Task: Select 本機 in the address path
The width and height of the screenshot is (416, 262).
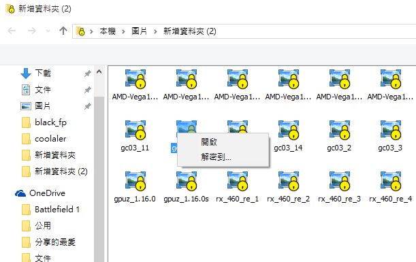Action: (108, 31)
